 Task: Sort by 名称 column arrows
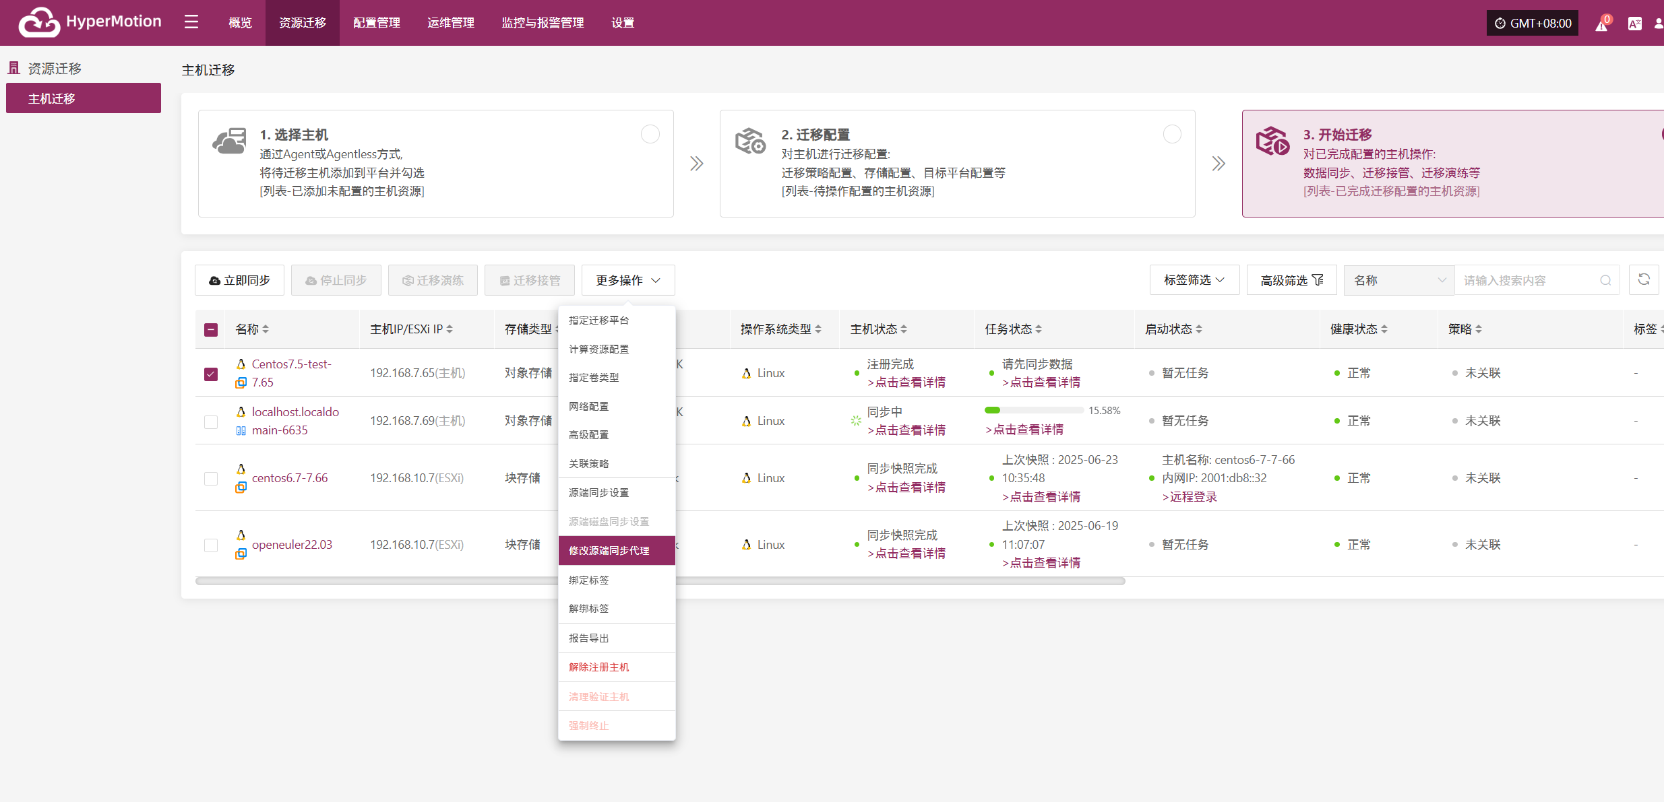(266, 329)
